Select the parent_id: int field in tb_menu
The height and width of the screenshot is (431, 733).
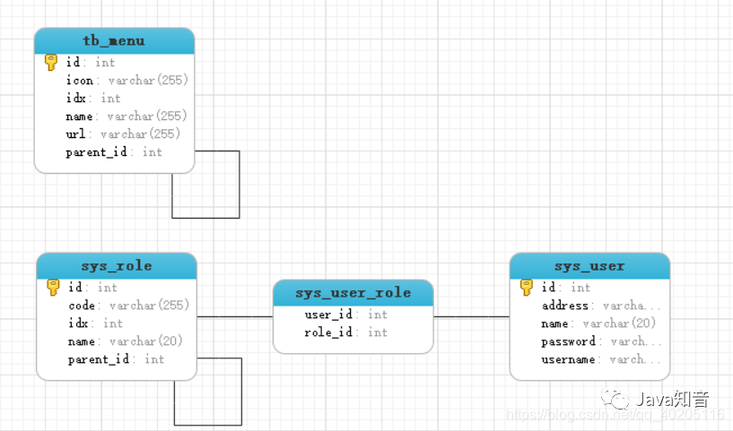click(114, 152)
